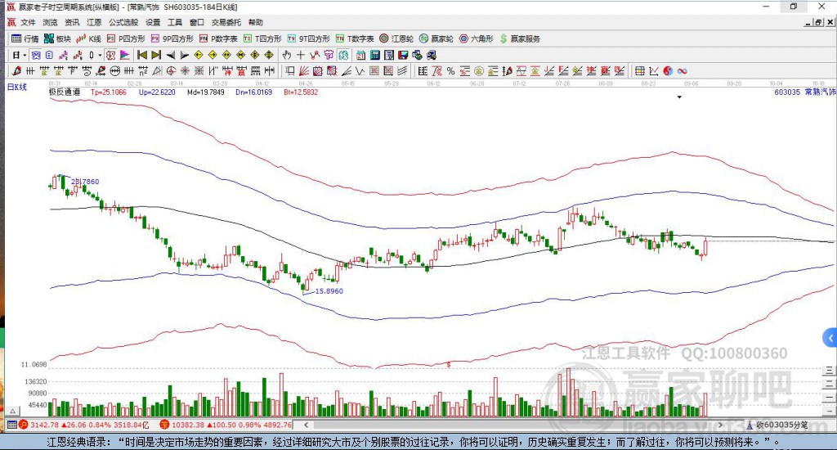Expand the 日 period dropdown arrow
This screenshot has width=837, height=450.
25,55
